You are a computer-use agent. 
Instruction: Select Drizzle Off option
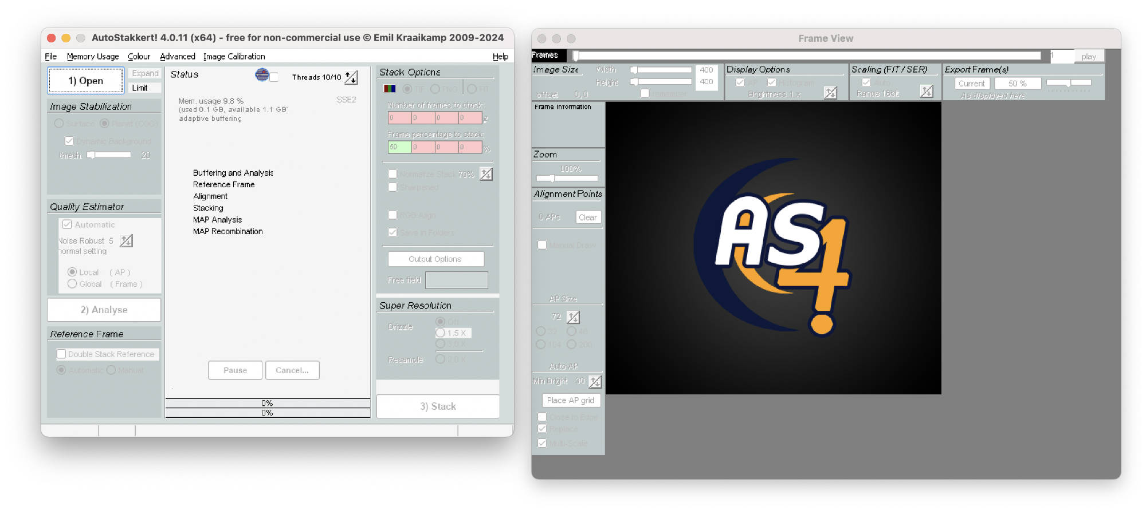tap(440, 321)
